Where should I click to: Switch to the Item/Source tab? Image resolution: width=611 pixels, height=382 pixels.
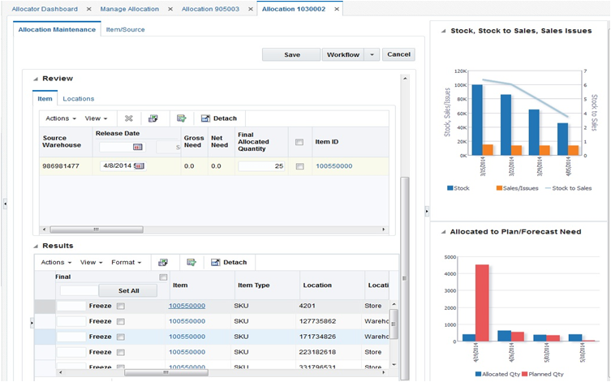(x=125, y=29)
